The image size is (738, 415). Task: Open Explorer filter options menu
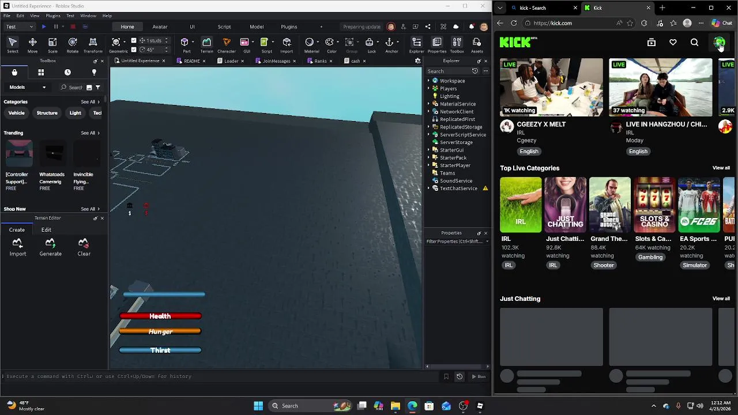click(485, 71)
